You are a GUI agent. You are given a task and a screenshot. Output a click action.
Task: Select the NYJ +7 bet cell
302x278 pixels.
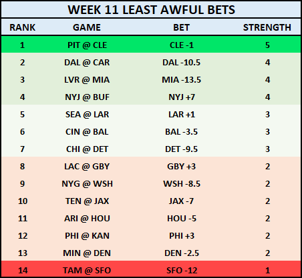click(182, 97)
